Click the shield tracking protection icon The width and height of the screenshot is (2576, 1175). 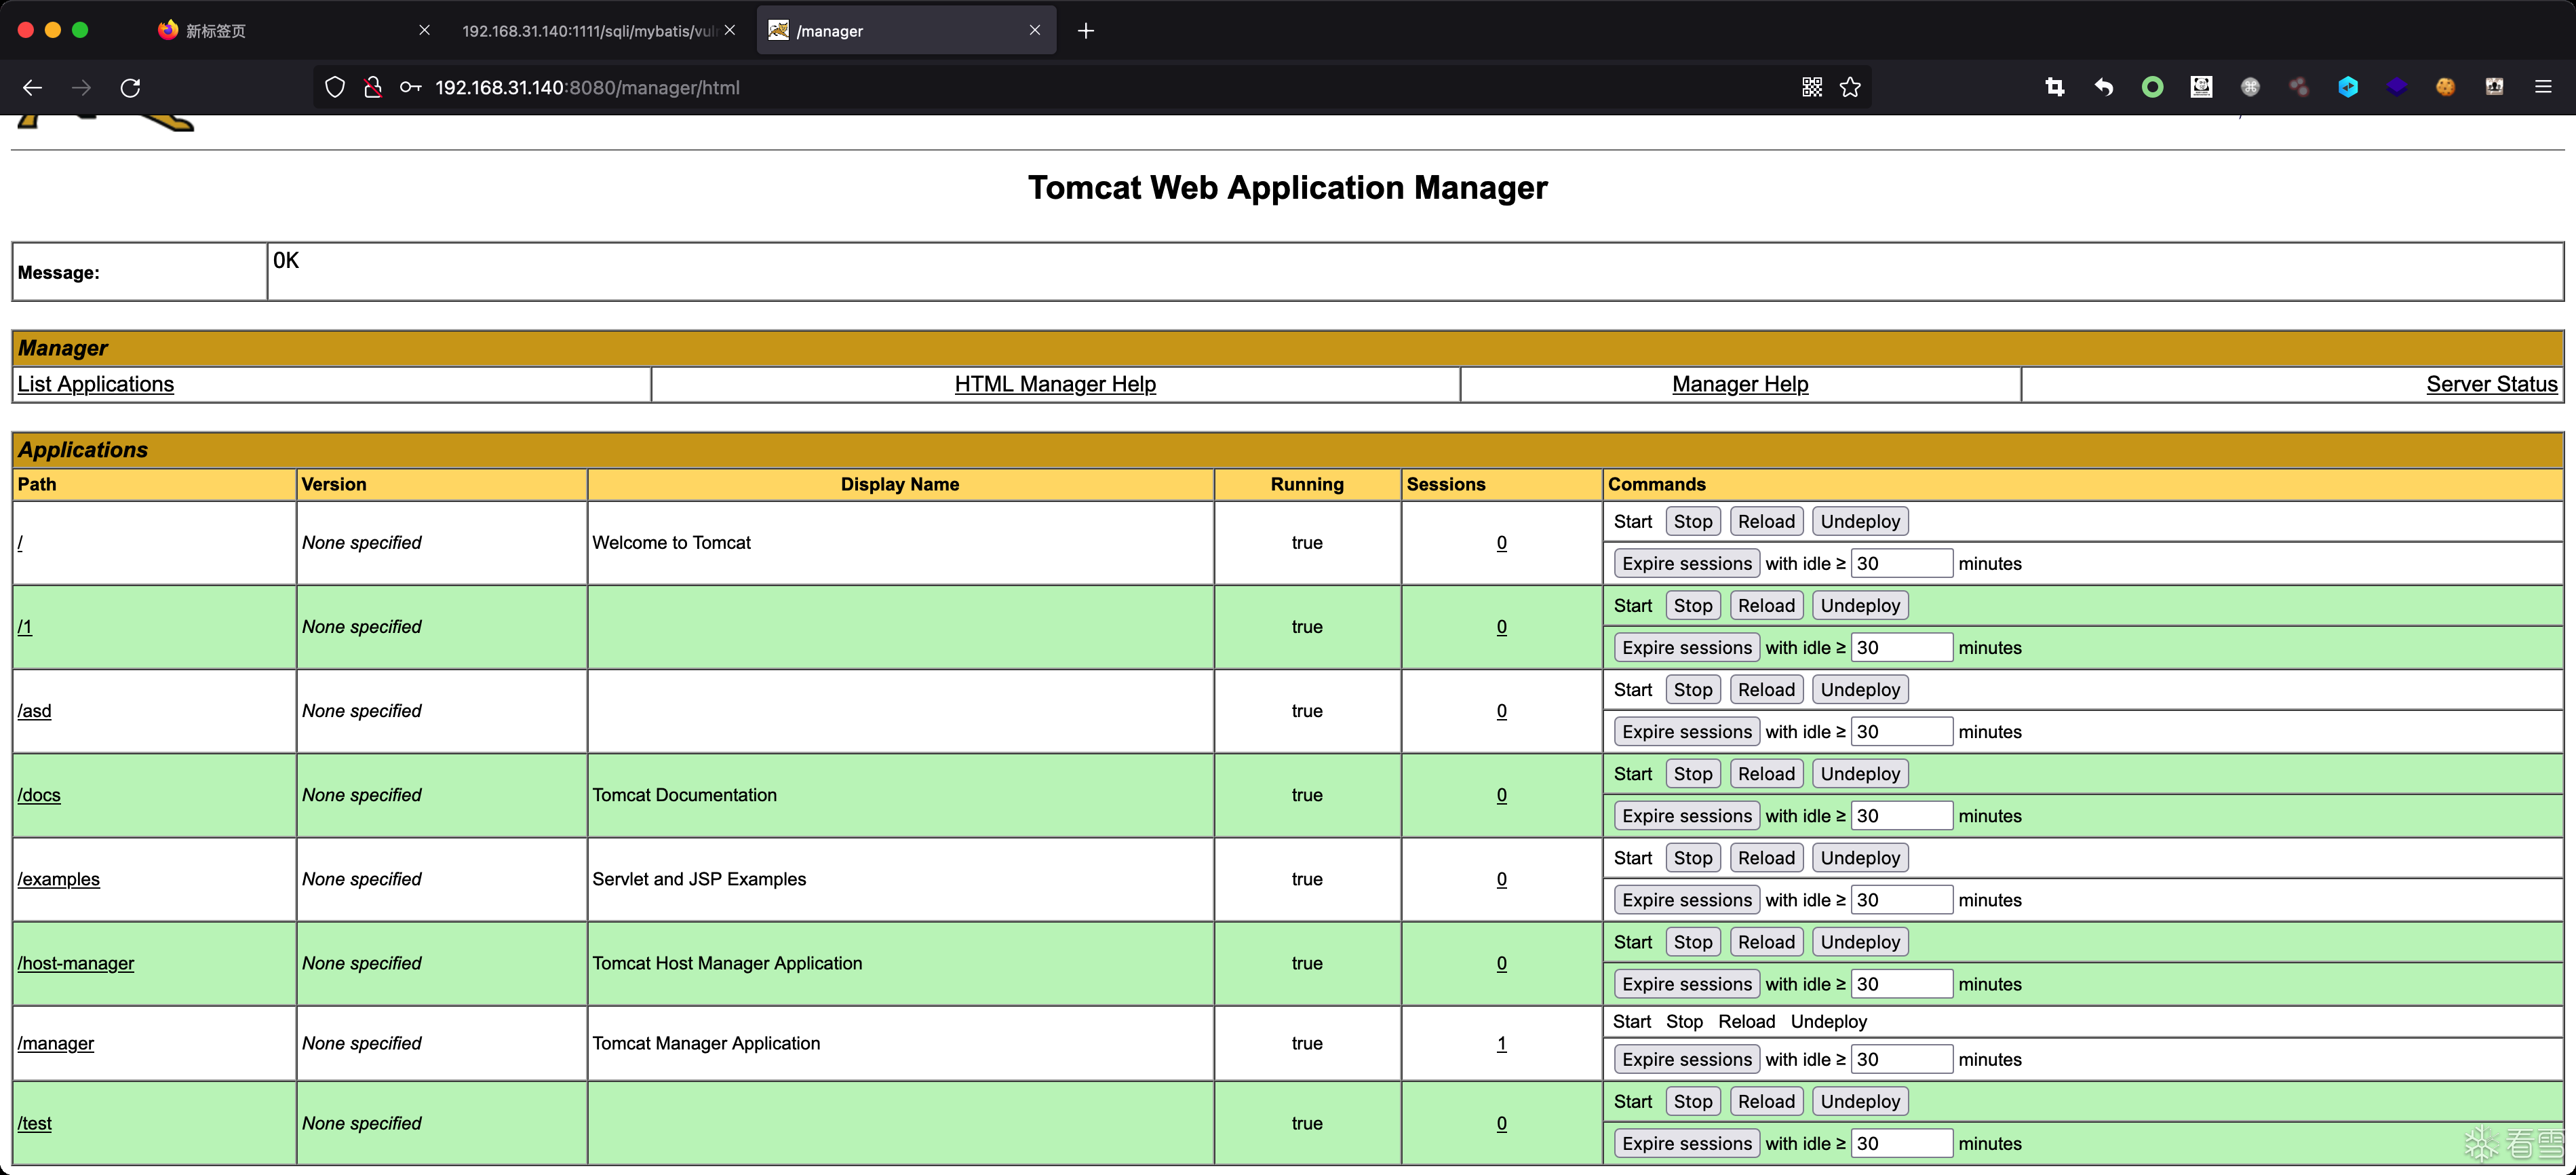[x=335, y=87]
